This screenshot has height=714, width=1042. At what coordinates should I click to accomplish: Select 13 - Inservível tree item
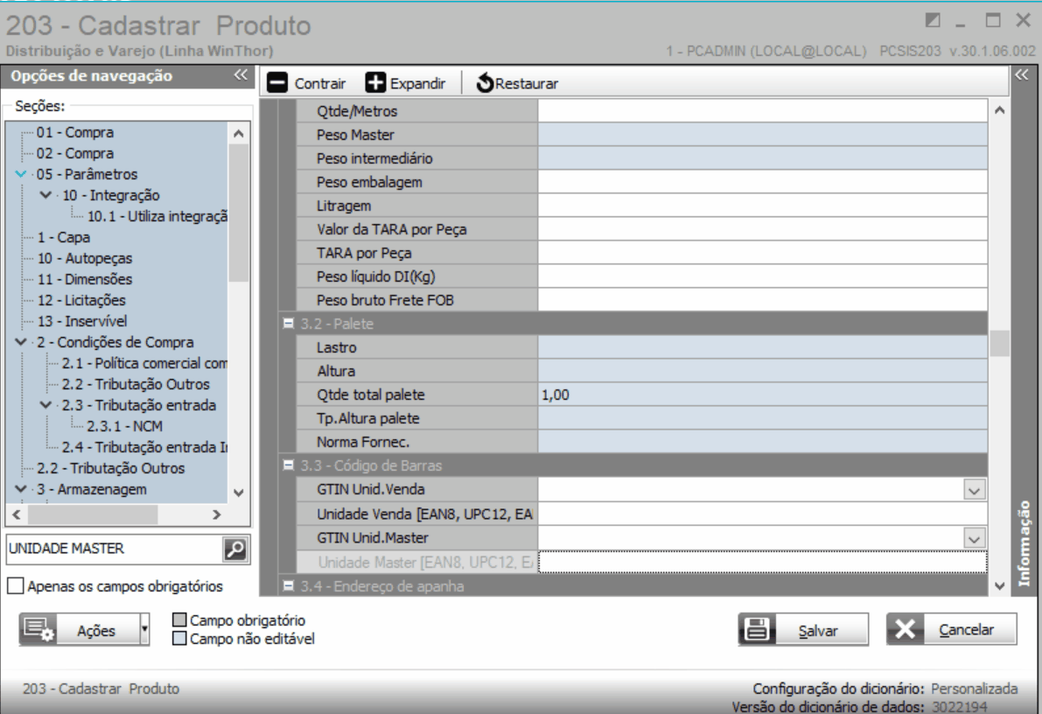click(82, 321)
